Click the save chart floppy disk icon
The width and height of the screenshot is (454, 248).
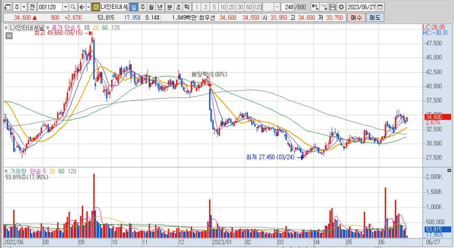click(333, 7)
